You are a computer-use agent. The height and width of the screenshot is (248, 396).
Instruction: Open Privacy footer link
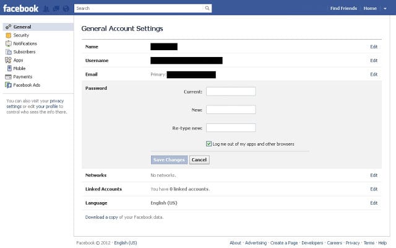[353, 242]
